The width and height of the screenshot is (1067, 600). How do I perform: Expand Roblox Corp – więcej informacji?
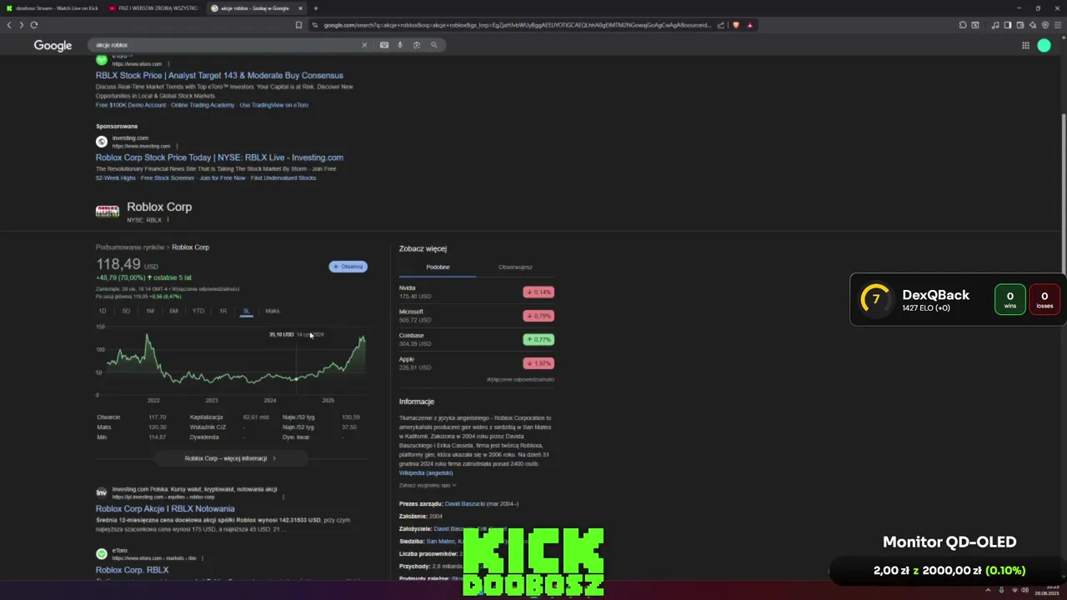tap(230, 458)
